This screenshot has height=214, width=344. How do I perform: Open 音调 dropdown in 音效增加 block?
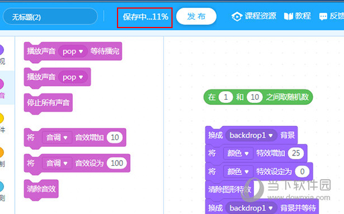tap(57, 138)
